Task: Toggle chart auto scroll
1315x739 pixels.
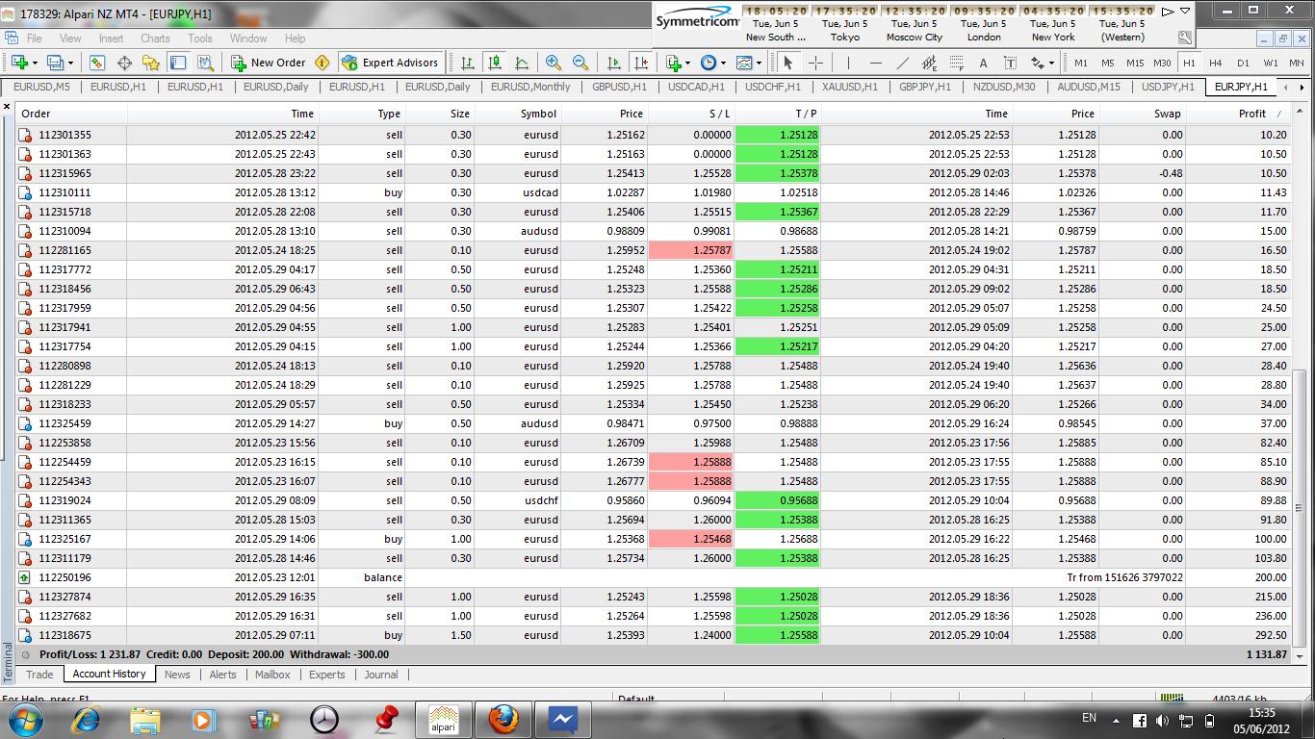Action: point(614,63)
